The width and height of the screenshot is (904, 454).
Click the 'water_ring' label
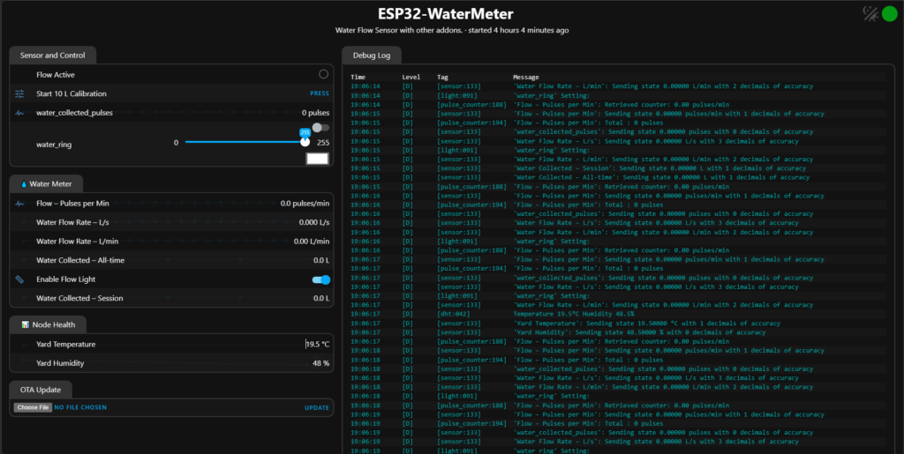tap(54, 145)
